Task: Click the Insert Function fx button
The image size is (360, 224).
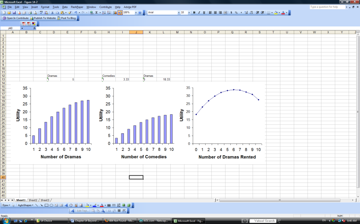Action: click(35, 28)
